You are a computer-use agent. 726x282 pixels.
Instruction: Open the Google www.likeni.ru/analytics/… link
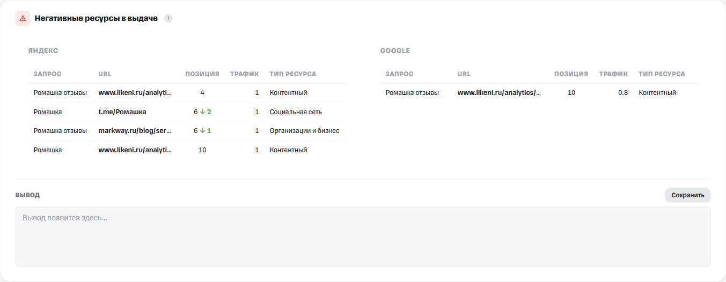click(x=500, y=93)
